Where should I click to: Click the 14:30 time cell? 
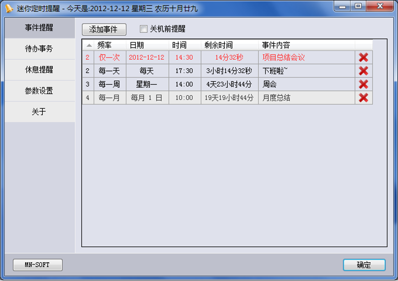click(x=185, y=58)
